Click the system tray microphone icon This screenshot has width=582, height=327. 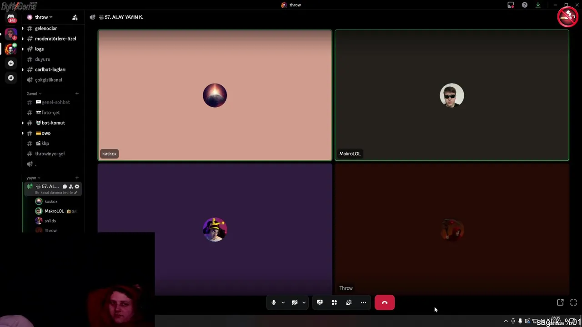520,321
